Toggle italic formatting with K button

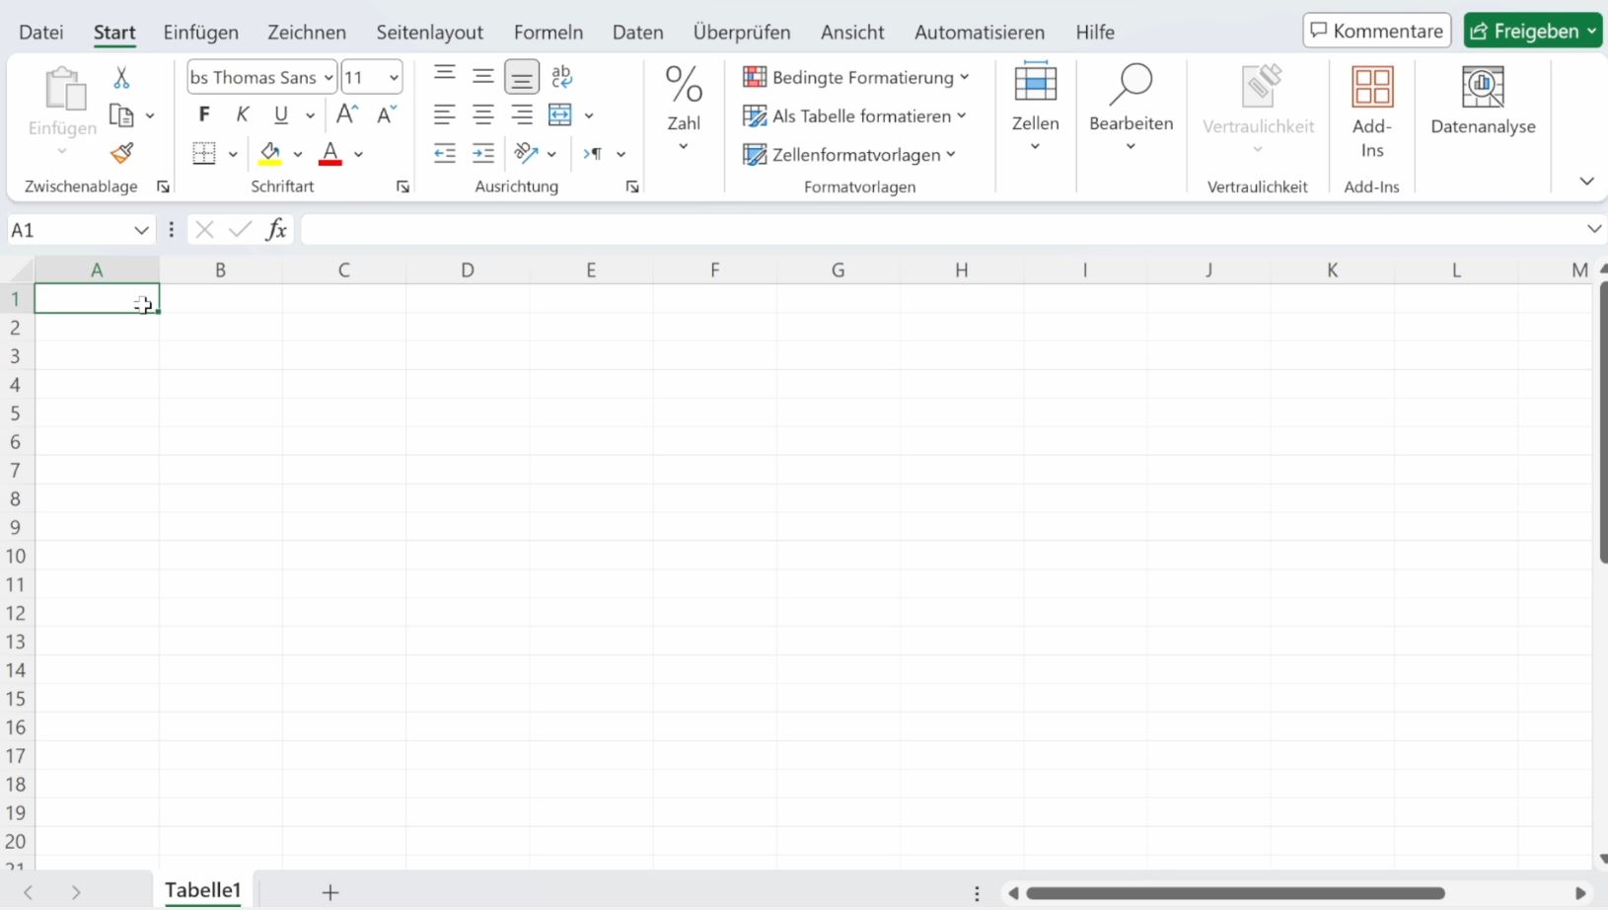(x=243, y=114)
